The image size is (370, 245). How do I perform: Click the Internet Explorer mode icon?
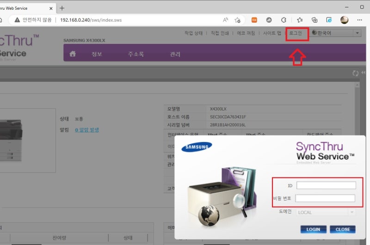(329, 20)
